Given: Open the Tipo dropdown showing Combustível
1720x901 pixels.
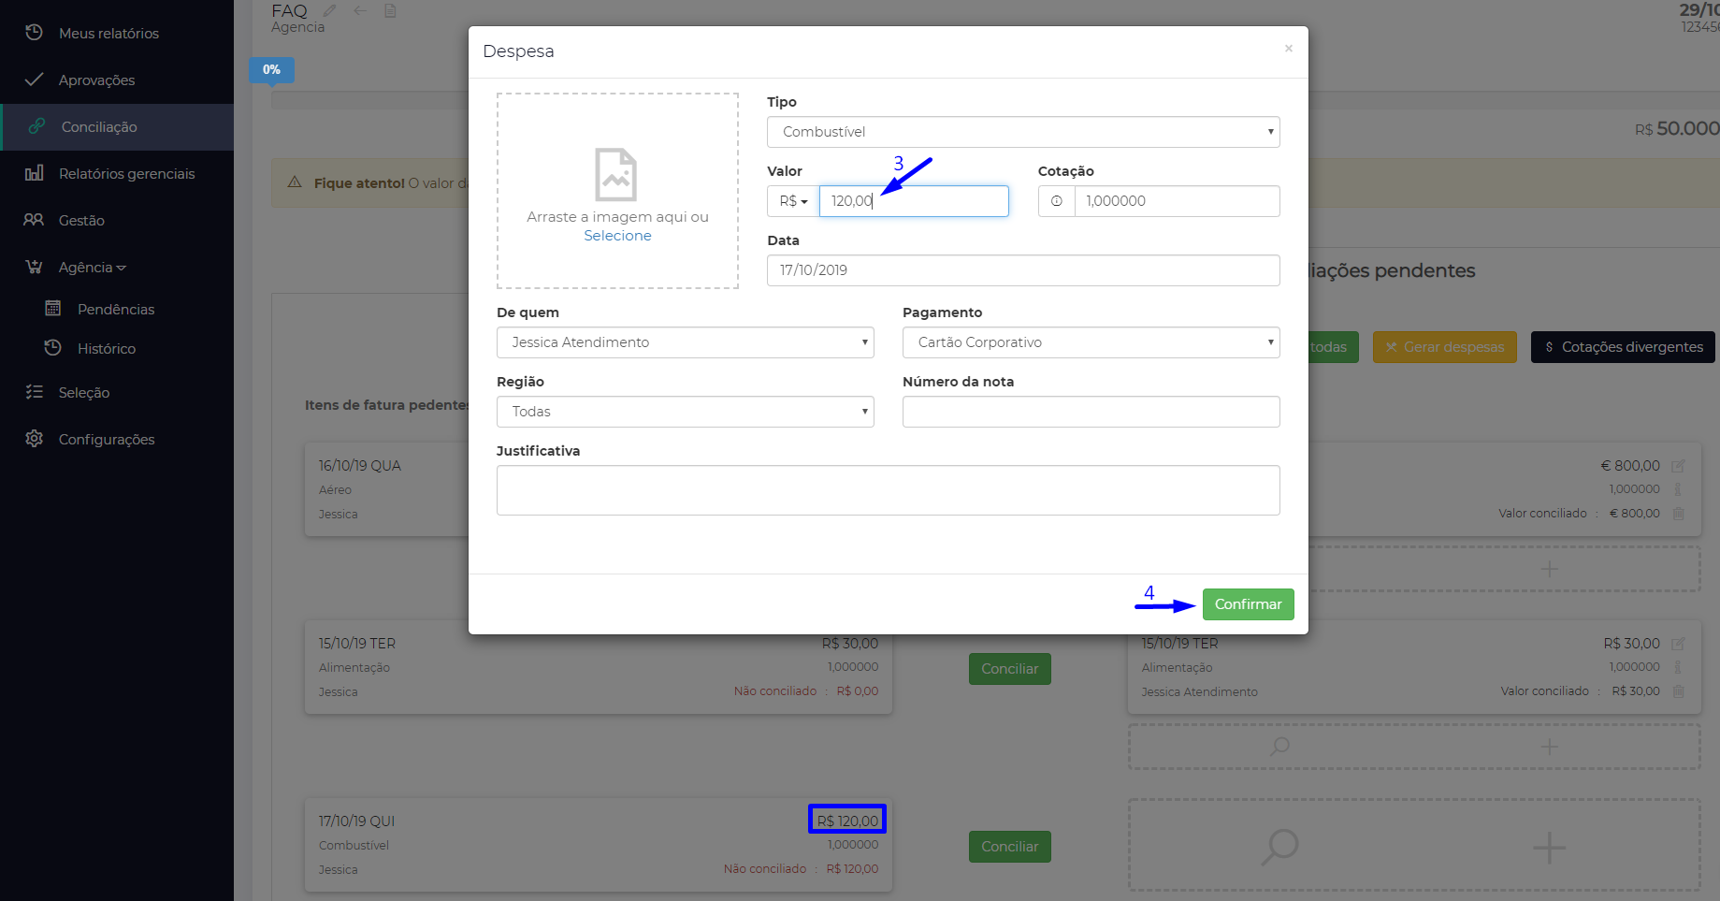Looking at the screenshot, I should pos(1022,132).
